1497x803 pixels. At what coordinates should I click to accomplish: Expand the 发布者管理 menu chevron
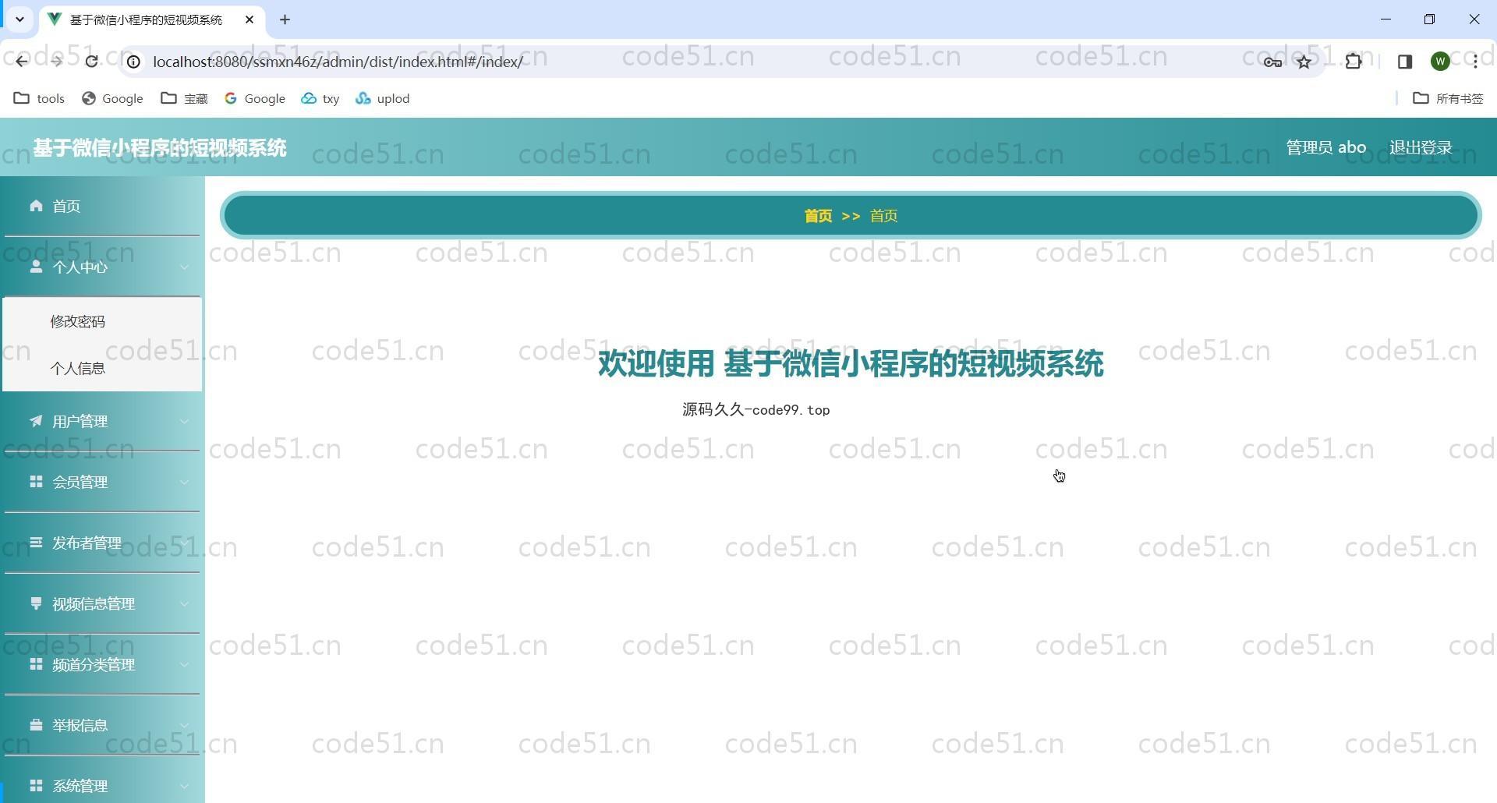point(184,543)
